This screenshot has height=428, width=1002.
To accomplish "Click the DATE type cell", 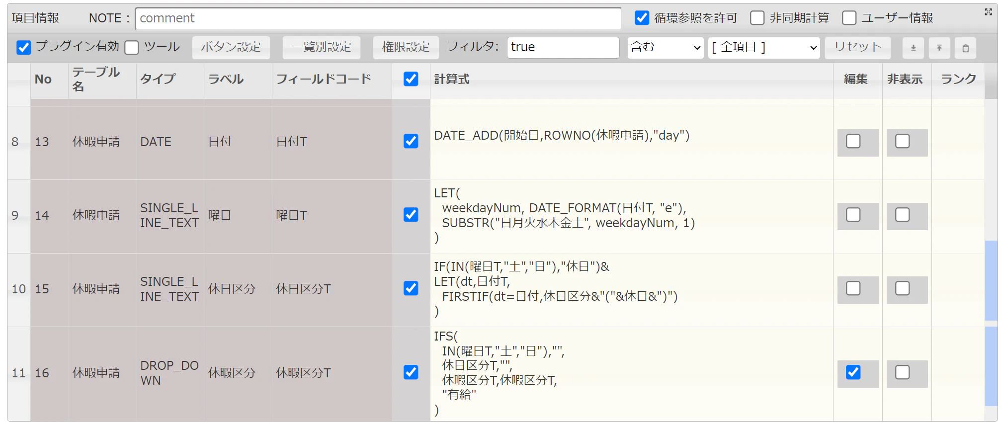I will coord(169,142).
